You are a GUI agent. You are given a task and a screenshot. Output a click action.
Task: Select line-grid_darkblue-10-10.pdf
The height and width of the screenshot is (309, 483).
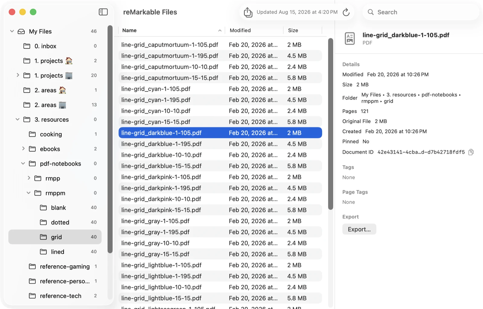[220, 155]
